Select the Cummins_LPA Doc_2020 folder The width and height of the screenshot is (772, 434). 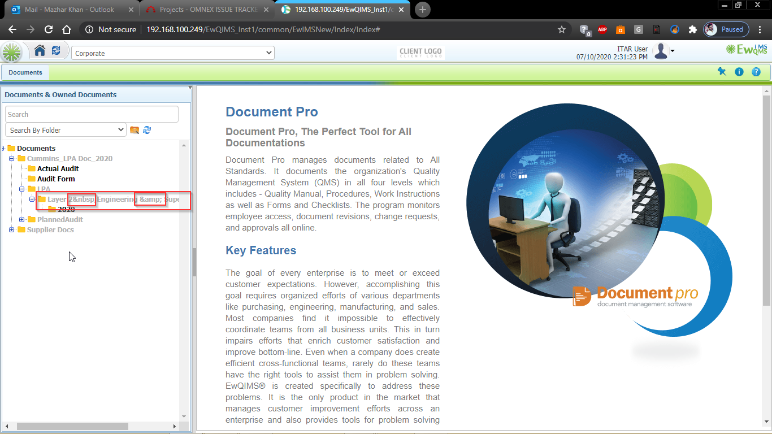(70, 158)
